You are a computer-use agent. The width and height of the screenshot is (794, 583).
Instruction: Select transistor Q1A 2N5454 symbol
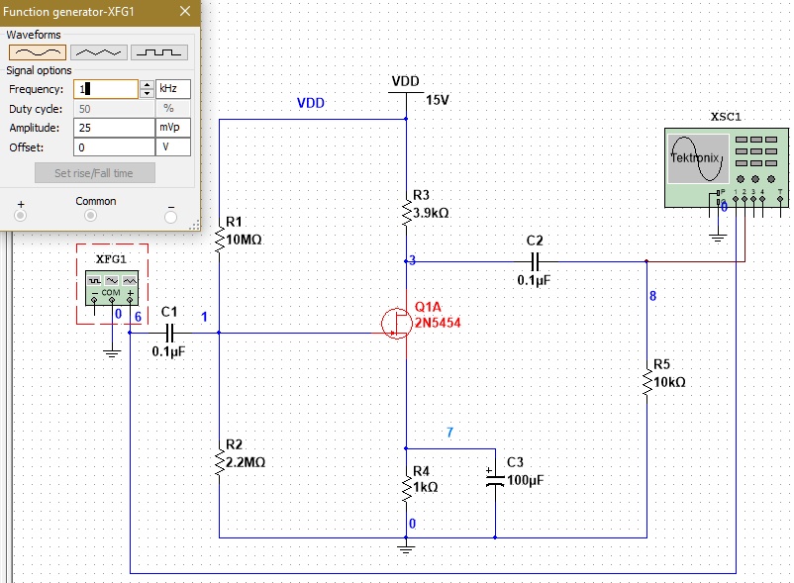coord(394,322)
